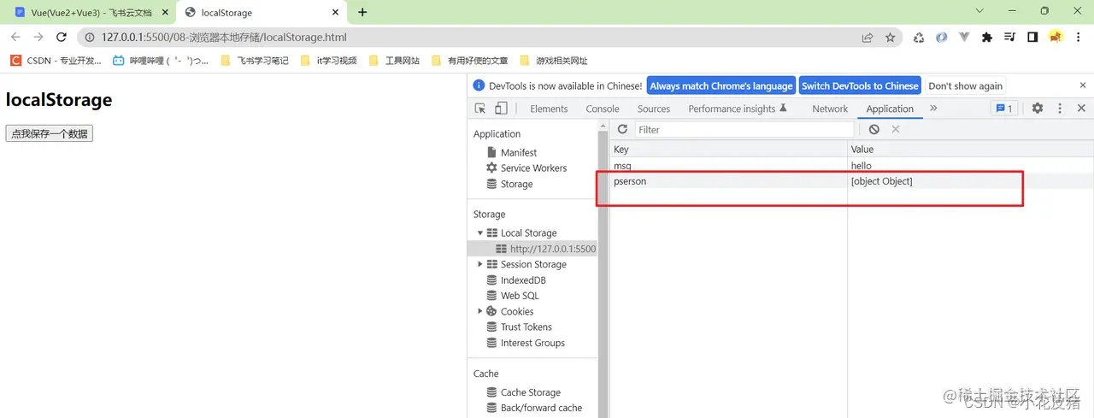Click the Key column header
Screen dimensions: 1094x418
[x=728, y=150]
